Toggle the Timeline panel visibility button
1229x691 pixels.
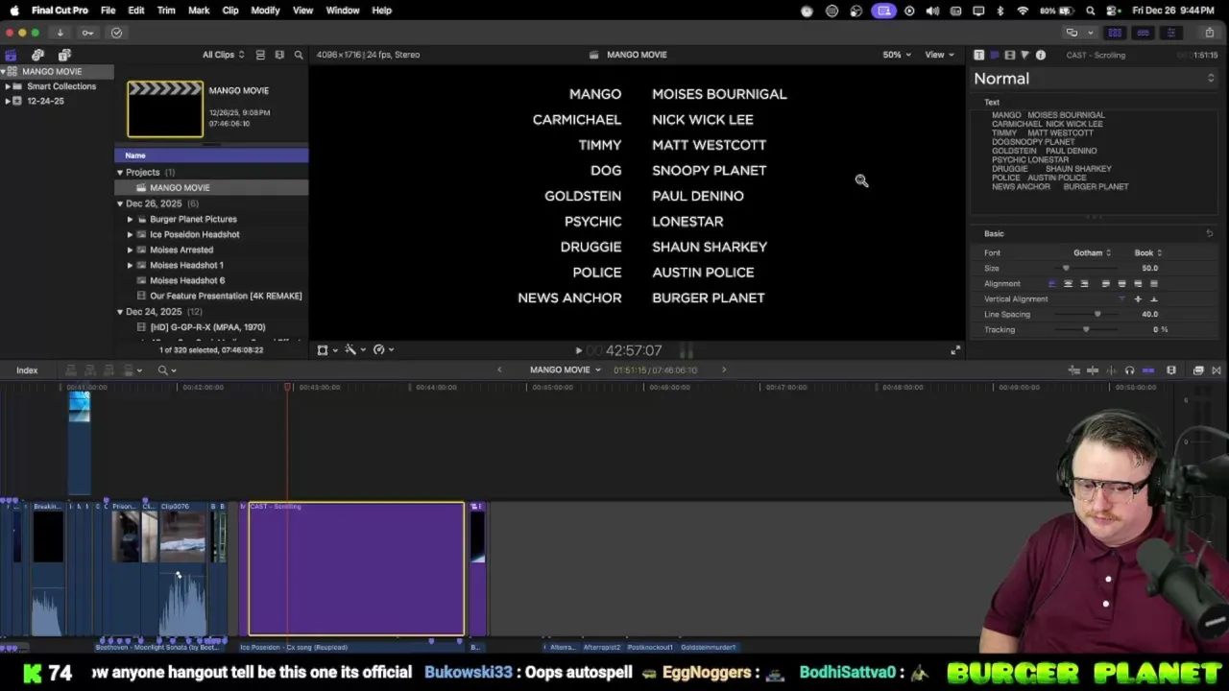[x=1143, y=33]
